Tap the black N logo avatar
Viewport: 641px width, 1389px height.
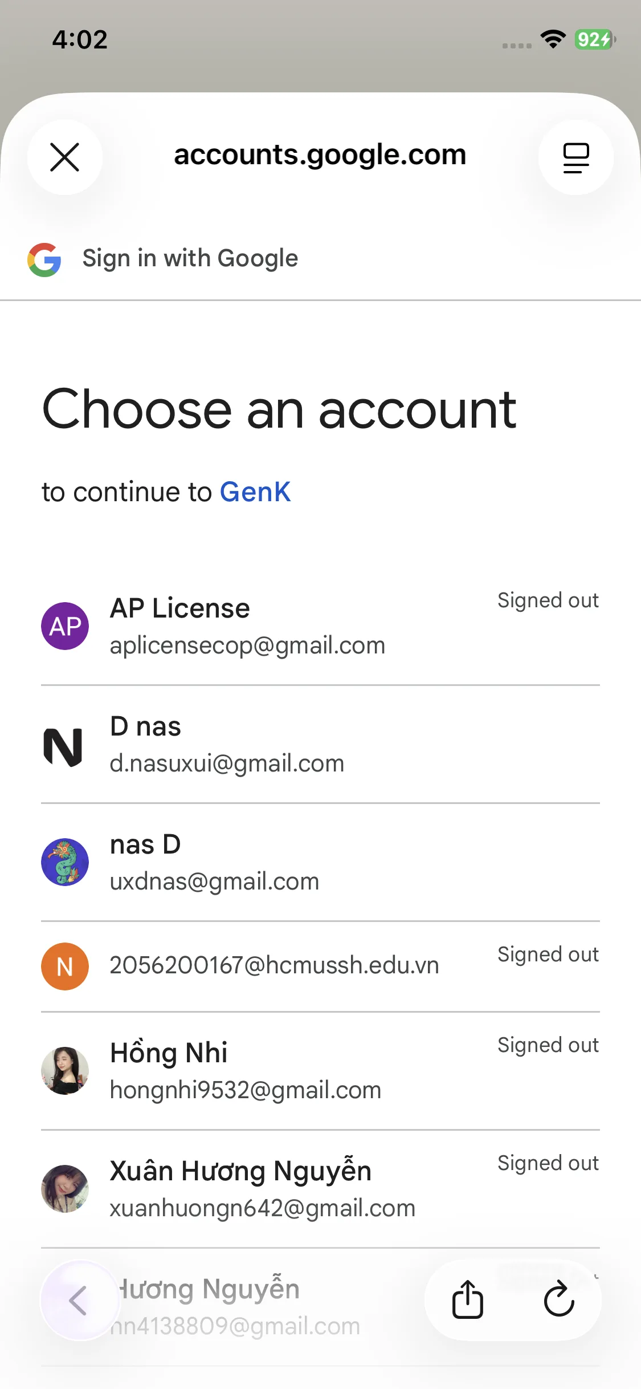[x=63, y=747]
